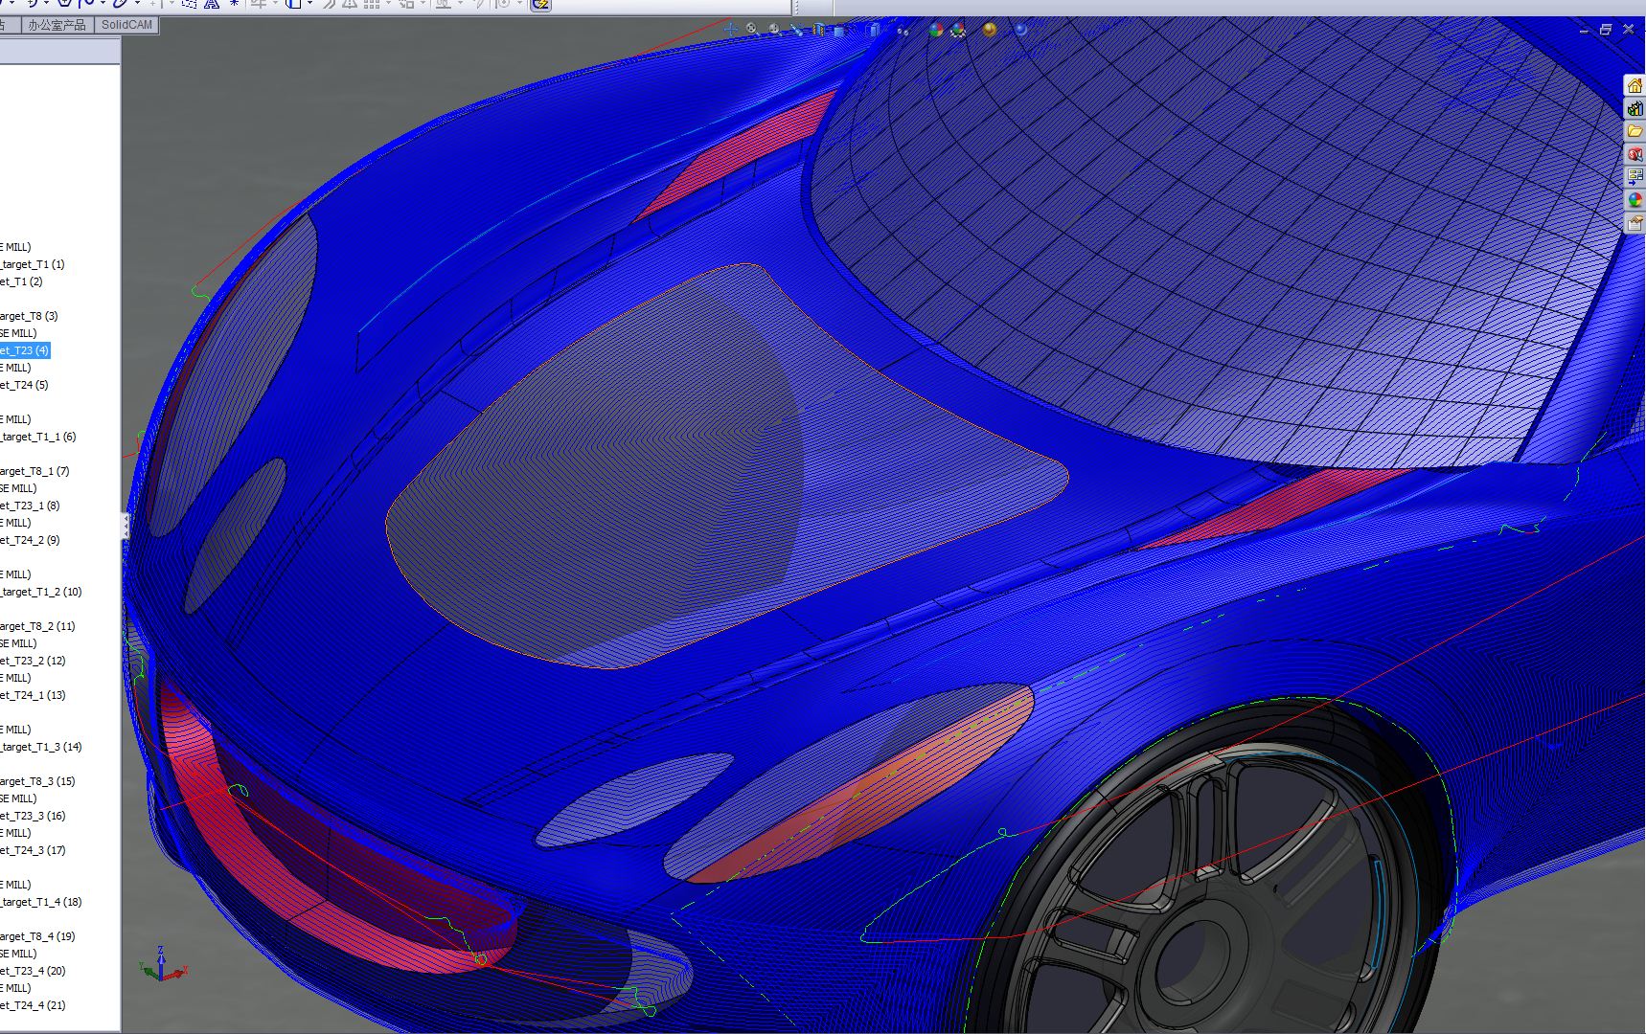
Task: Select tree item et_T23_3 (16)
Action: coord(33,816)
